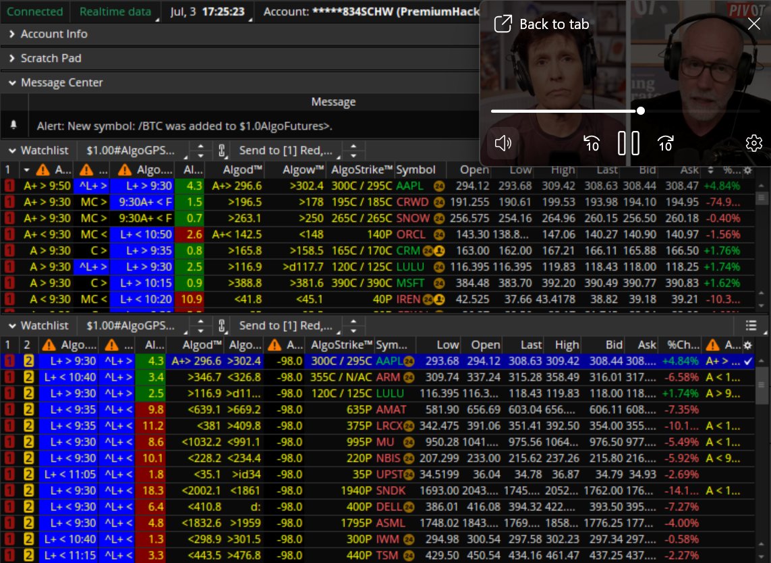Viewport: 771px width, 563px height.
Task: Open lower watchlist list menu icon
Action: (x=751, y=325)
